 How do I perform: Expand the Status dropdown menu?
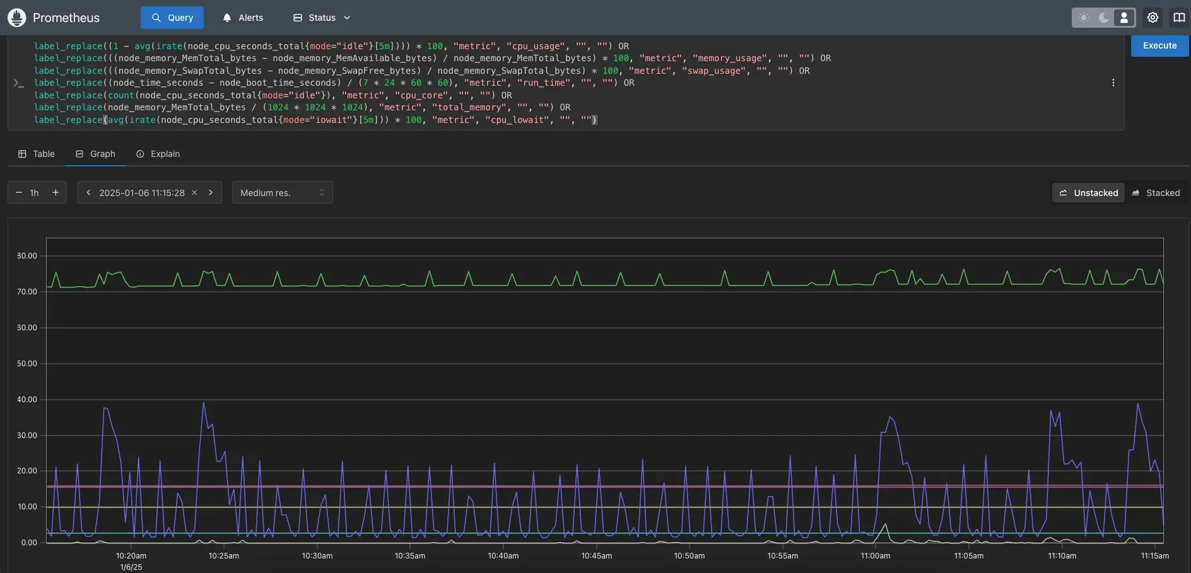[x=322, y=18]
